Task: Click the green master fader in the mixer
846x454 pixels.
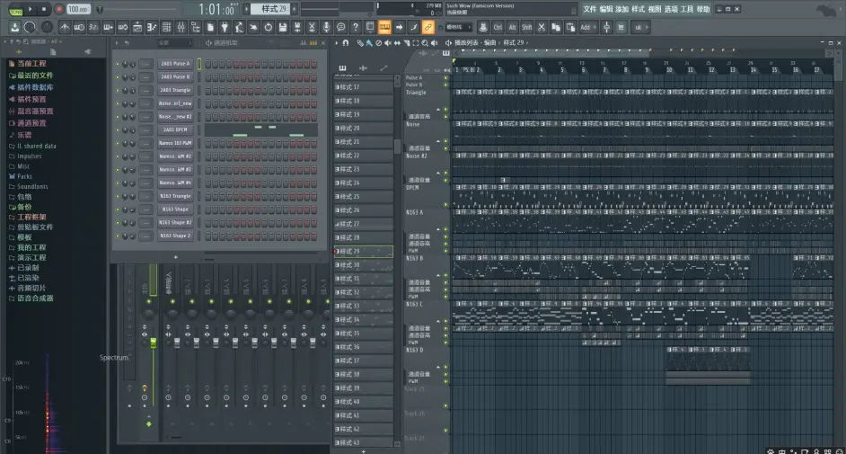Action: pyautogui.click(x=154, y=343)
